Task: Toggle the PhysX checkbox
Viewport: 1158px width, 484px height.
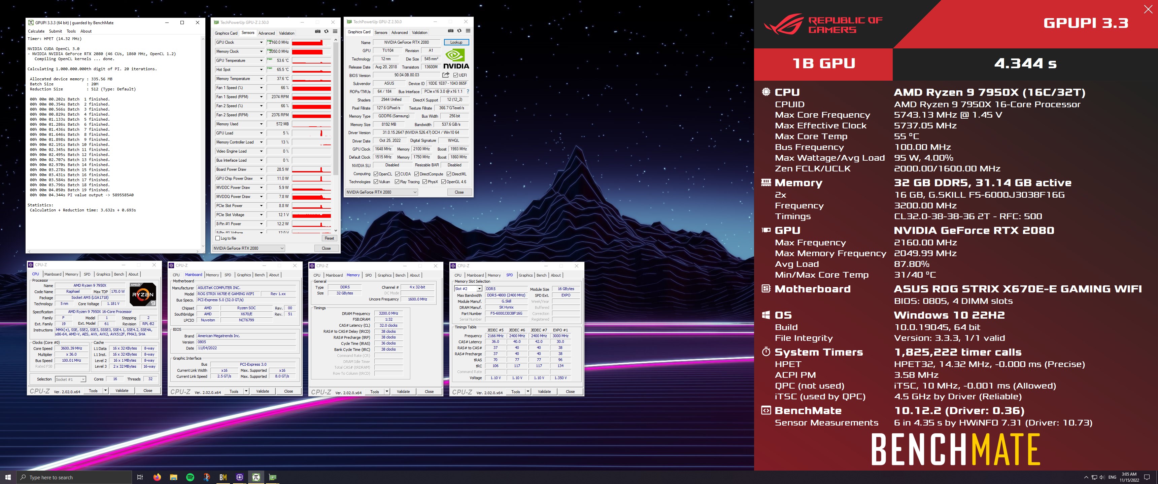Action: point(424,182)
